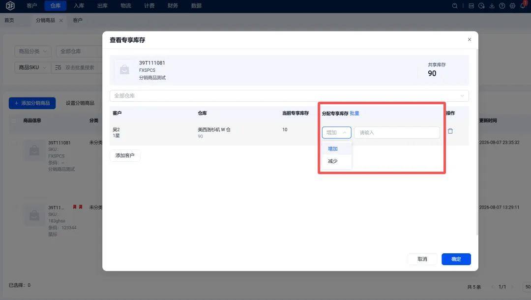Tick the select-all checkbox in the 商品信息 header

[x=14, y=120]
